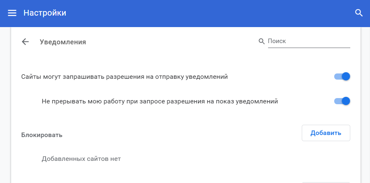Disable sites requesting notification permissions toggle

342,76
